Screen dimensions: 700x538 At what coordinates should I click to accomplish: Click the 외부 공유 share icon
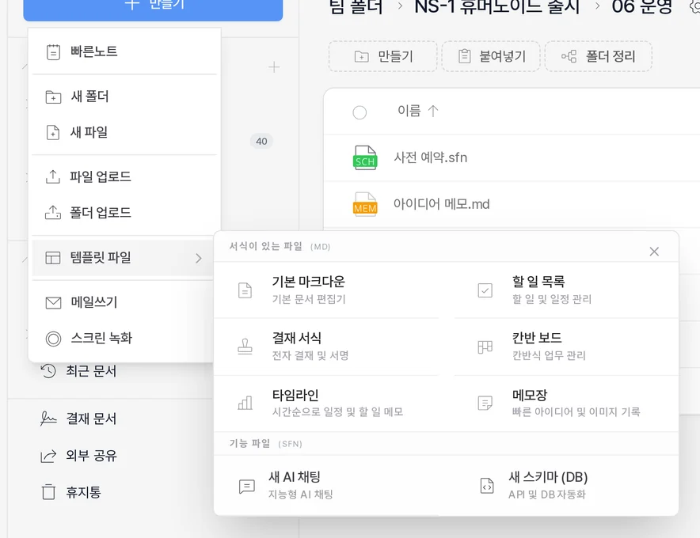click(x=48, y=456)
